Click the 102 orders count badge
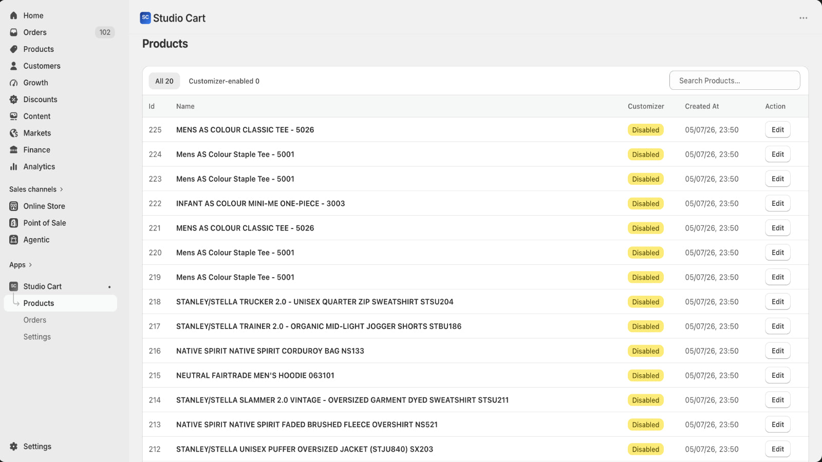Image resolution: width=822 pixels, height=462 pixels. pos(105,32)
